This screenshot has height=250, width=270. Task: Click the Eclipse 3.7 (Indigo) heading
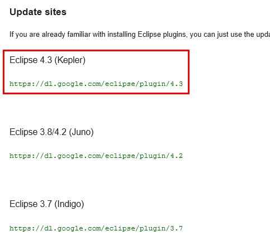pyautogui.click(x=47, y=204)
